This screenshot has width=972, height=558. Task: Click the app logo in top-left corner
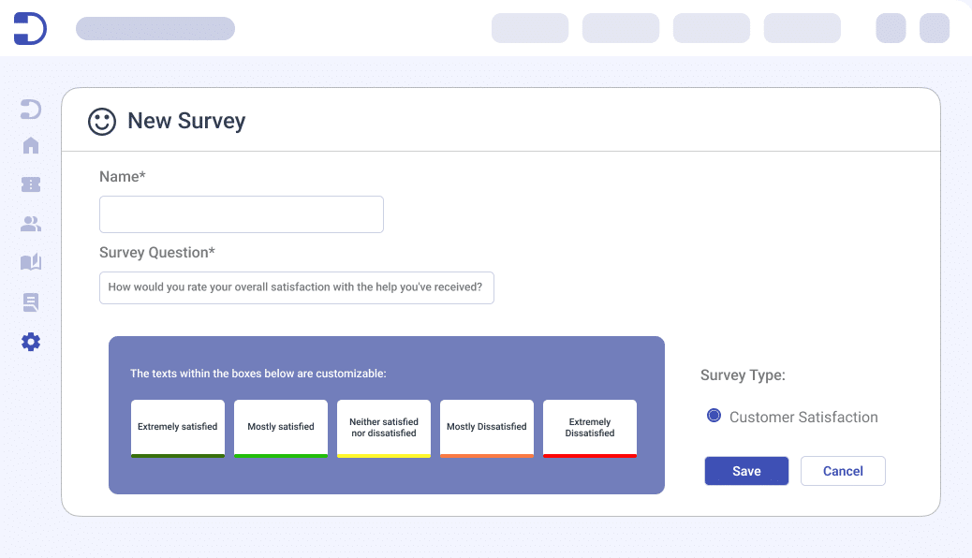click(x=30, y=28)
